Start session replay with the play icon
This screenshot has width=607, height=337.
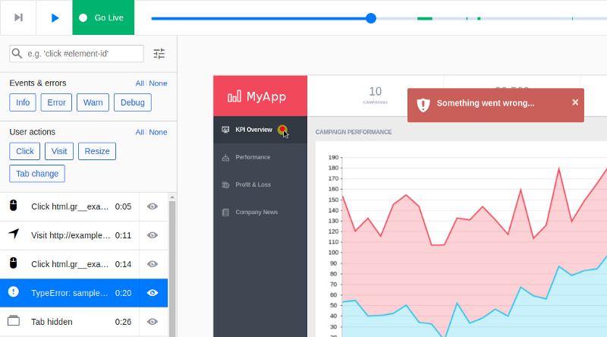(55, 17)
